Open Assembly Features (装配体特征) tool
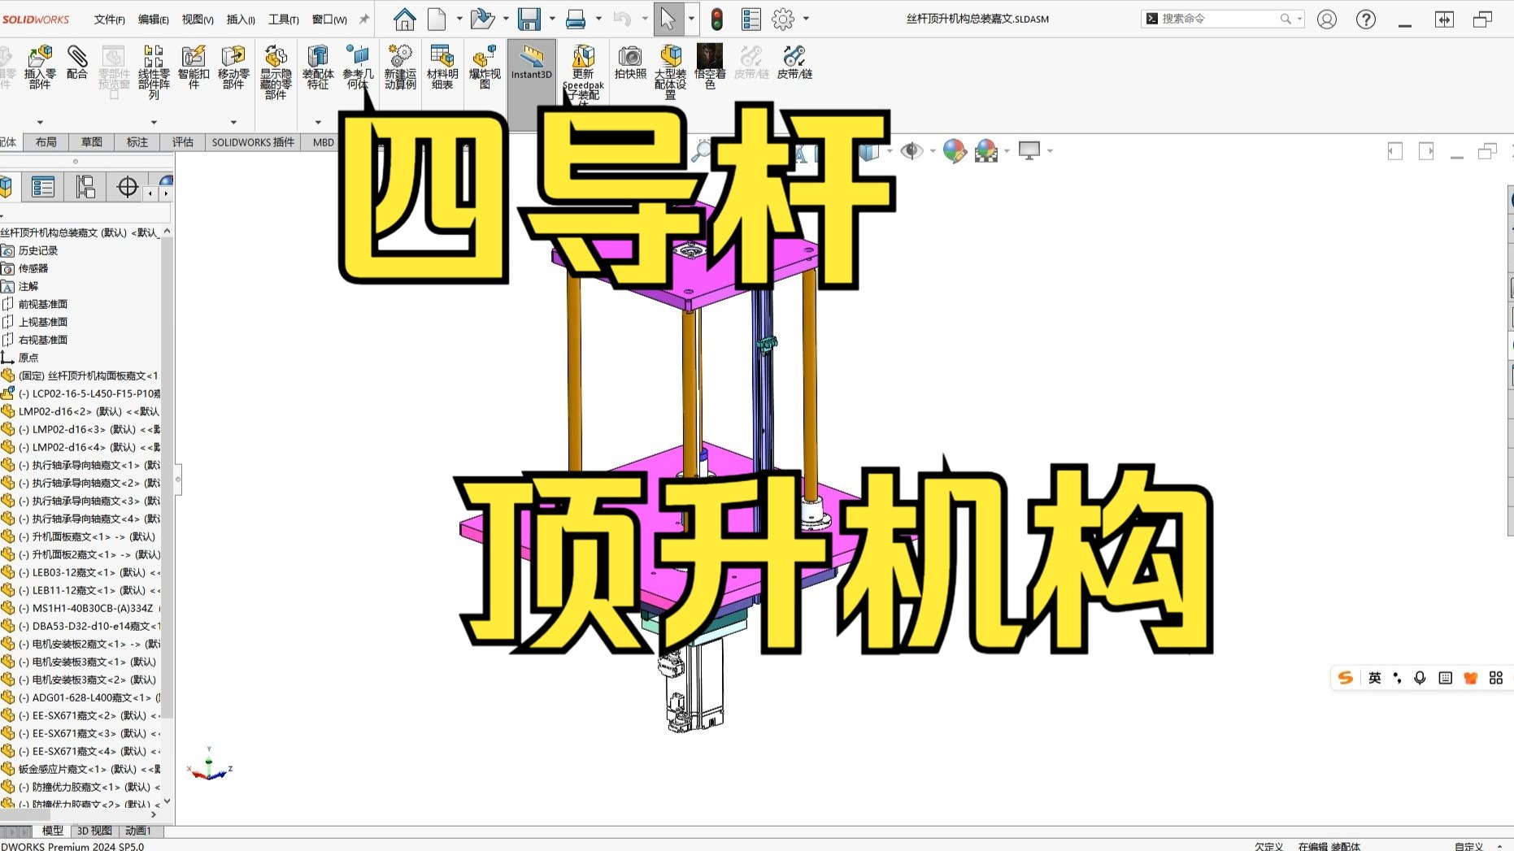 (318, 67)
